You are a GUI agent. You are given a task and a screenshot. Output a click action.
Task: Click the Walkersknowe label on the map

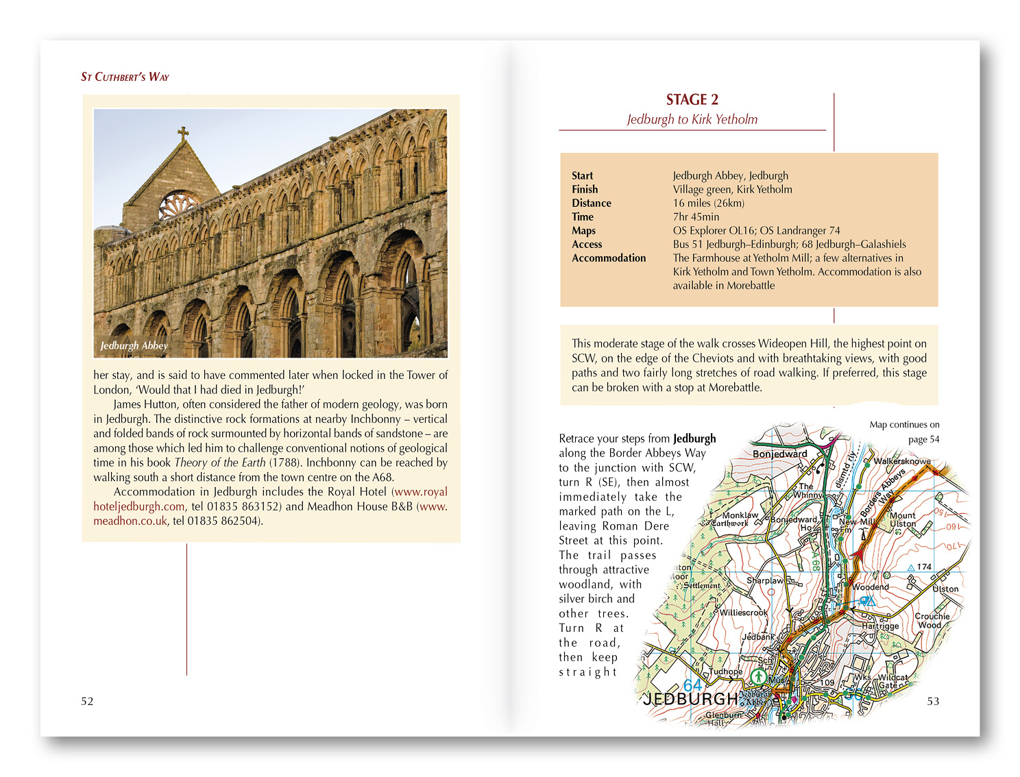click(x=901, y=461)
